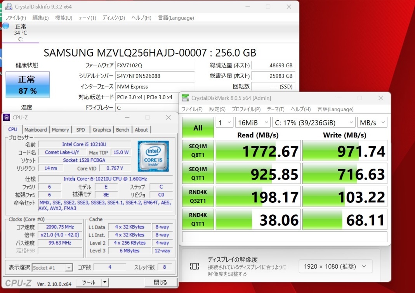The image size is (415, 293).
Task: Open the プロファイル(P) menu in CrystalDiskMark
Action: tap(246, 109)
